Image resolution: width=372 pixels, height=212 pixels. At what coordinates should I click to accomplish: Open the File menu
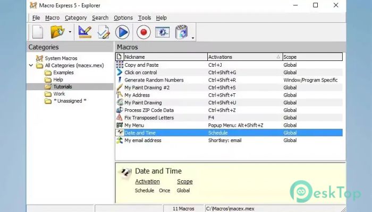pos(36,17)
